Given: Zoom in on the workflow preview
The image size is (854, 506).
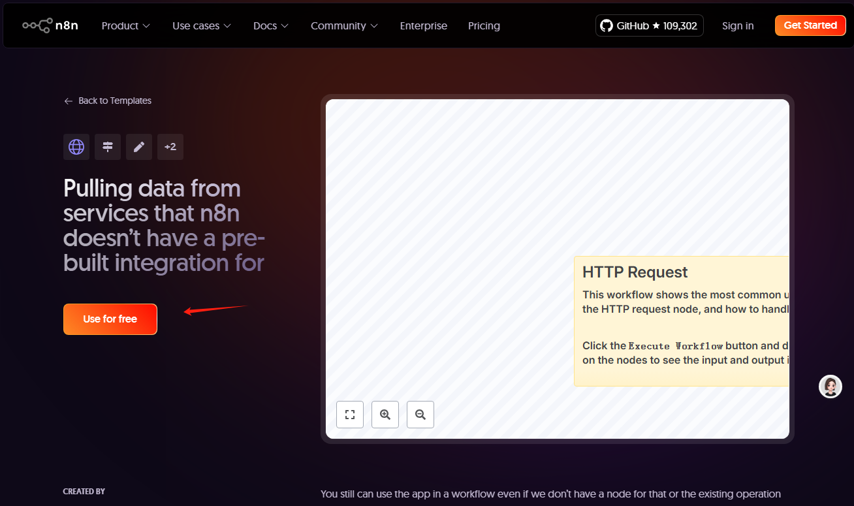Looking at the screenshot, I should tap(385, 415).
